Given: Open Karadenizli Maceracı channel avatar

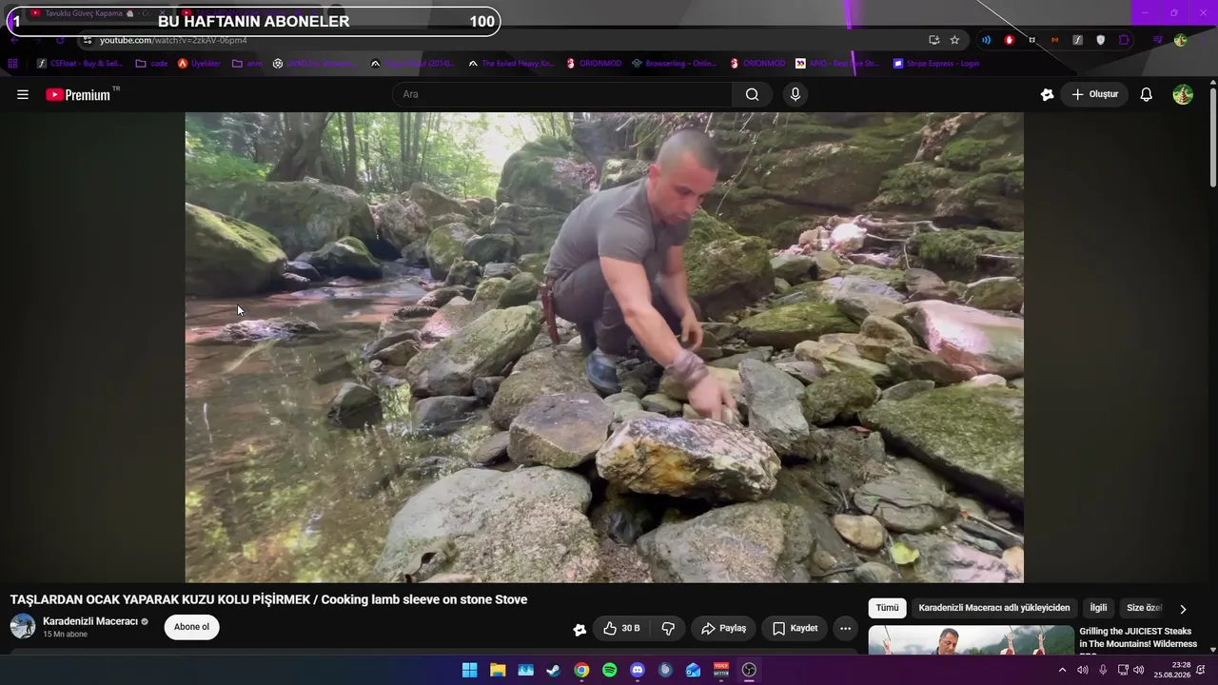Looking at the screenshot, I should pos(23,626).
